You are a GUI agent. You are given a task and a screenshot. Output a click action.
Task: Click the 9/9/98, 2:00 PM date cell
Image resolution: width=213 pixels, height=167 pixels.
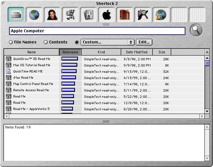[137, 65]
